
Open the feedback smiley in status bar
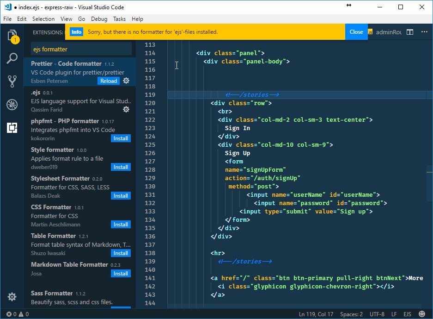422,314
